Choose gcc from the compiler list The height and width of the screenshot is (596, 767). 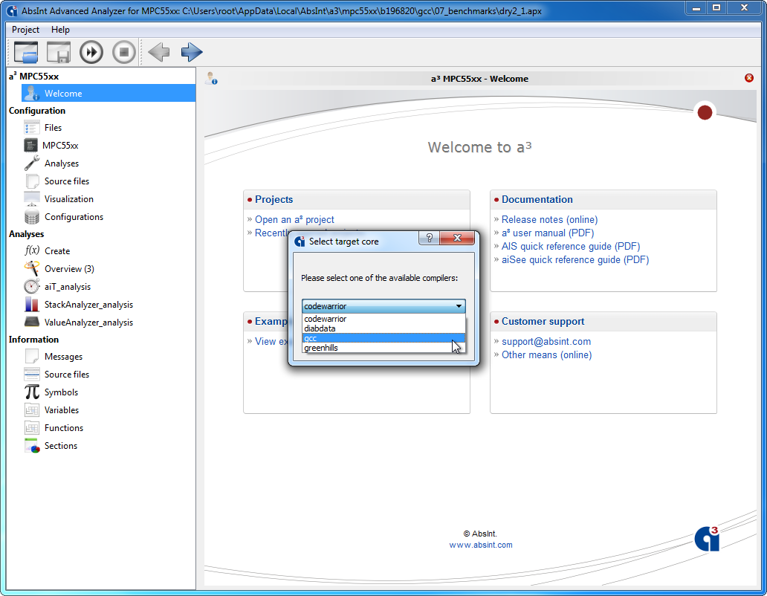pos(383,338)
